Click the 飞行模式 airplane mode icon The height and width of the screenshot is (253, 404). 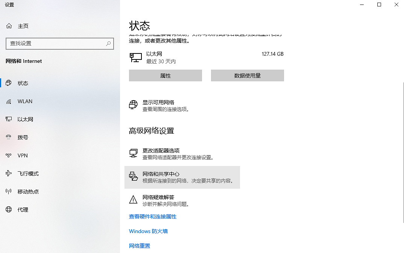point(8,174)
